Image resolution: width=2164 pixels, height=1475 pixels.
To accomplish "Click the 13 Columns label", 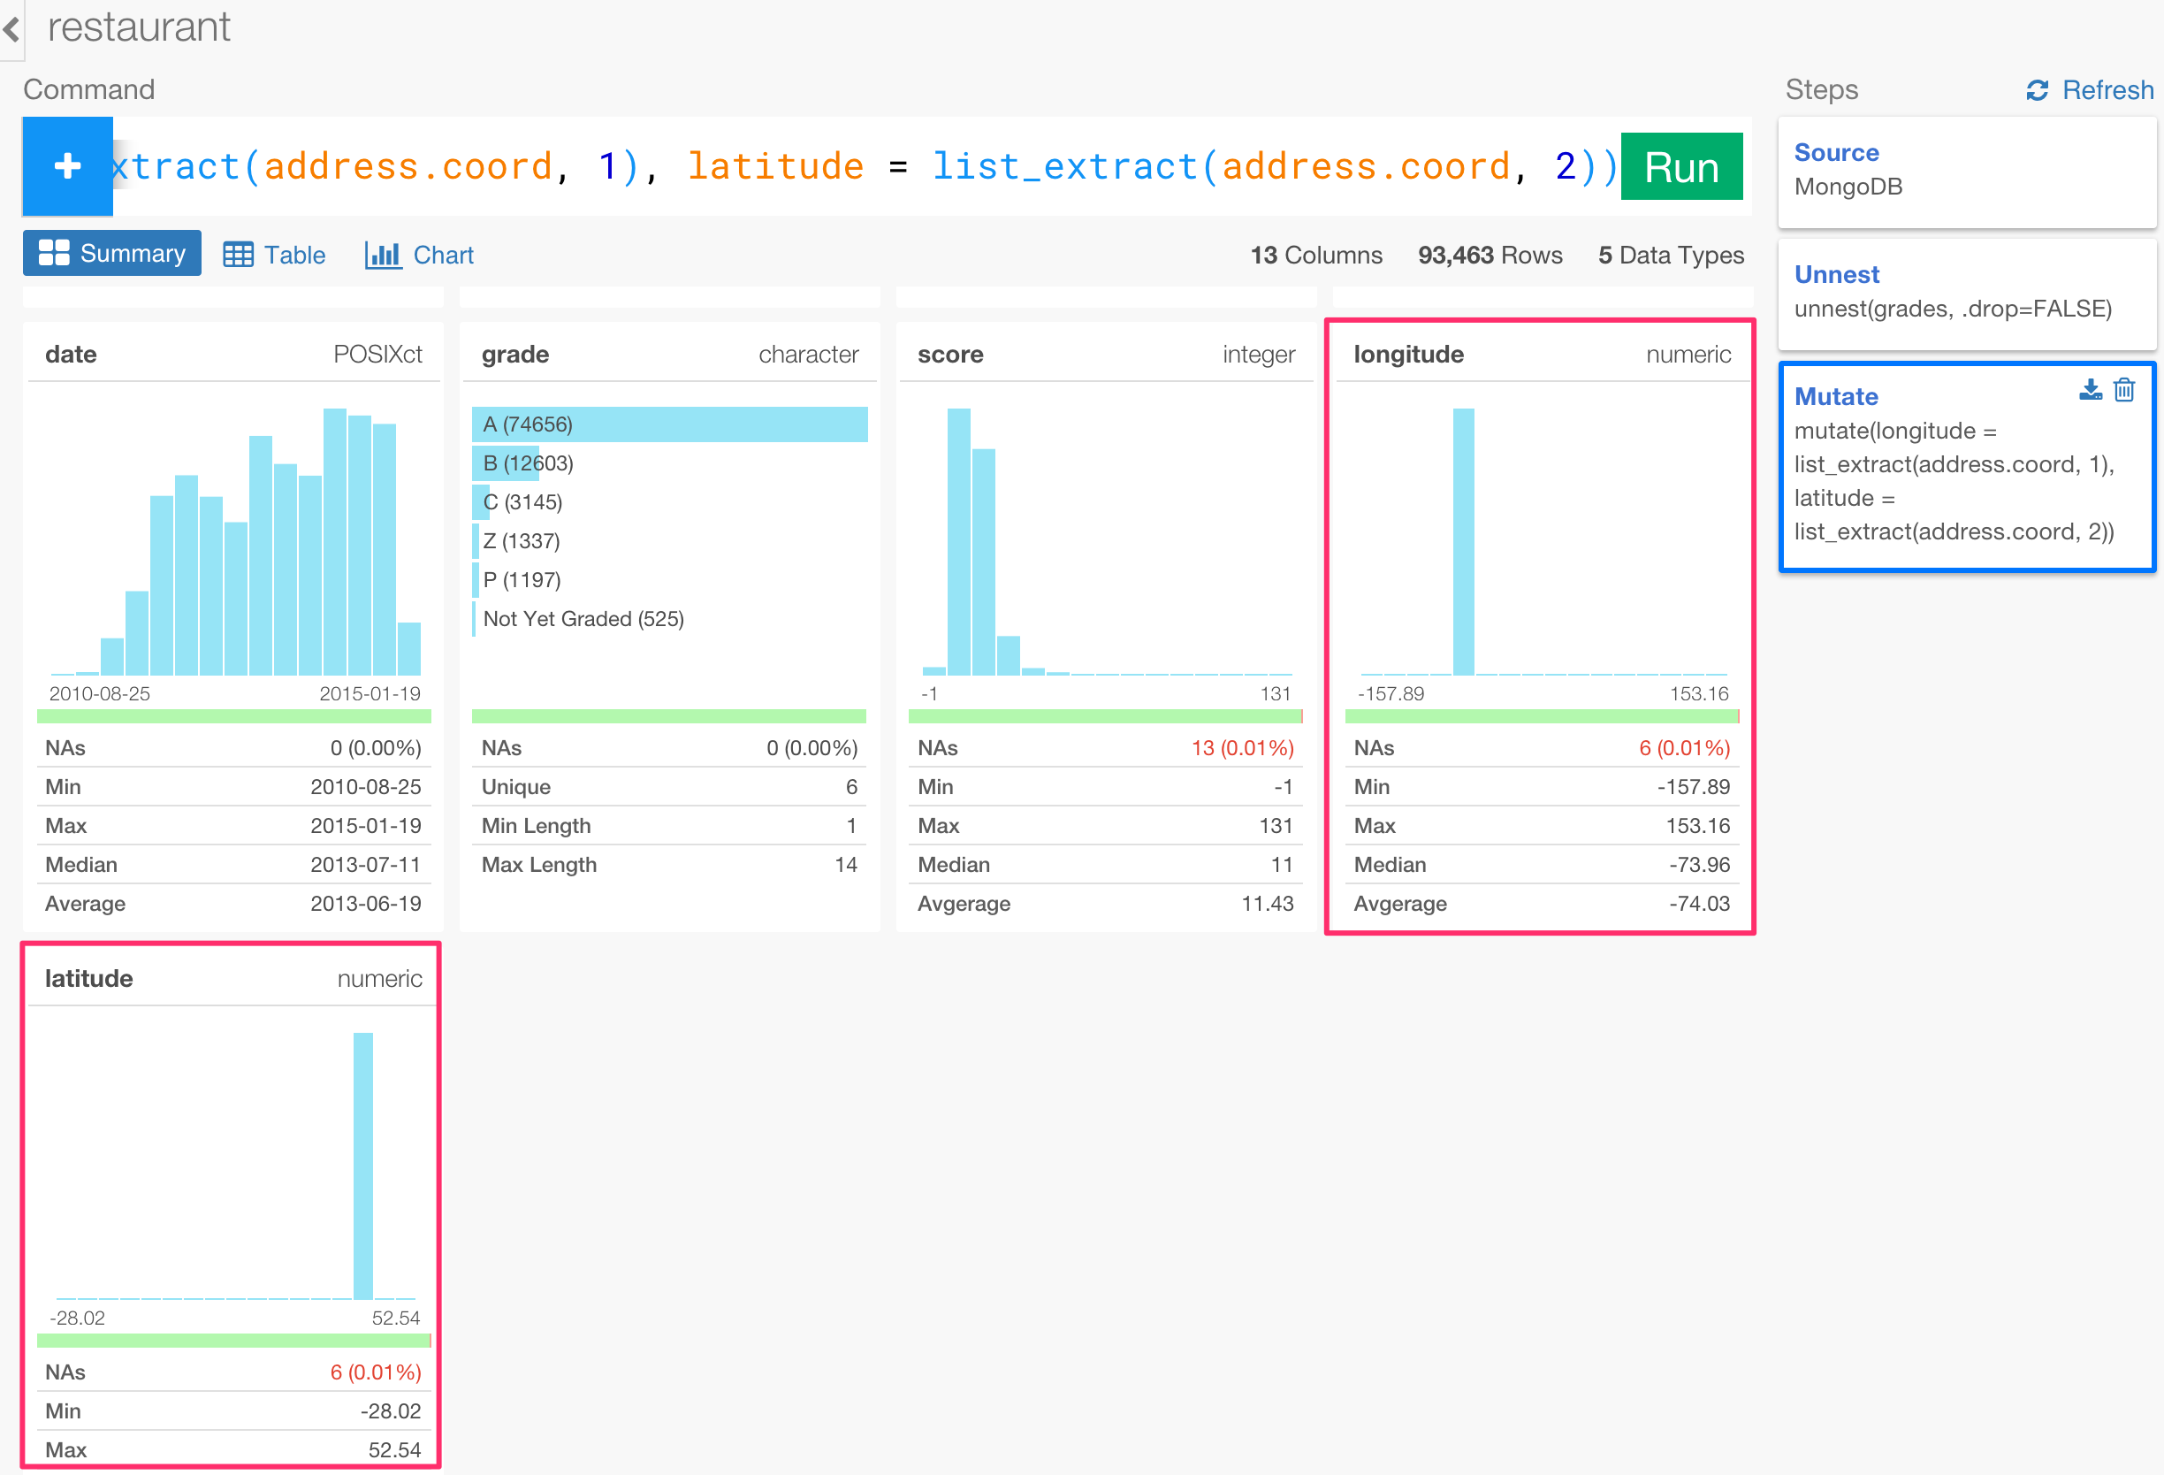I will tap(1315, 256).
